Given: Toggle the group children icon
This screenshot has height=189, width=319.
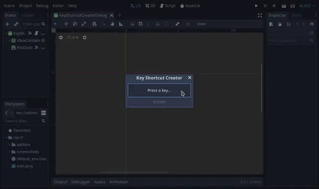Looking at the screenshot, I should (166, 24).
